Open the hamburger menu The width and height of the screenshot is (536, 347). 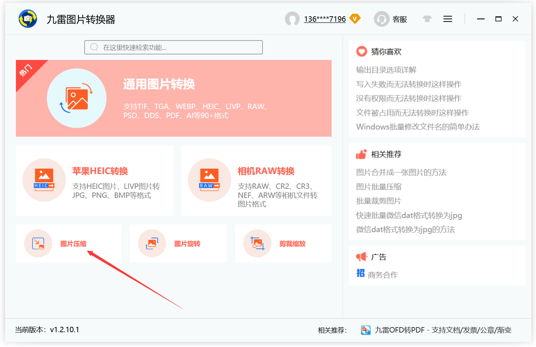coord(447,19)
